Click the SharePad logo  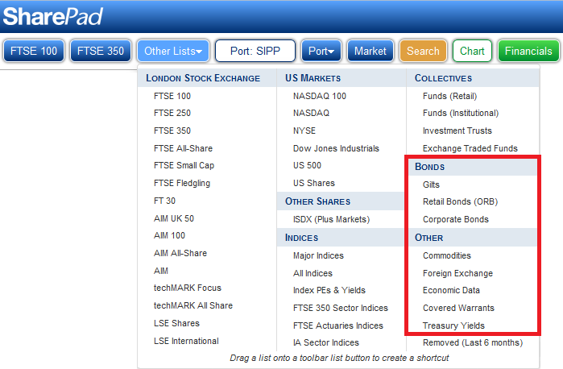coord(53,17)
